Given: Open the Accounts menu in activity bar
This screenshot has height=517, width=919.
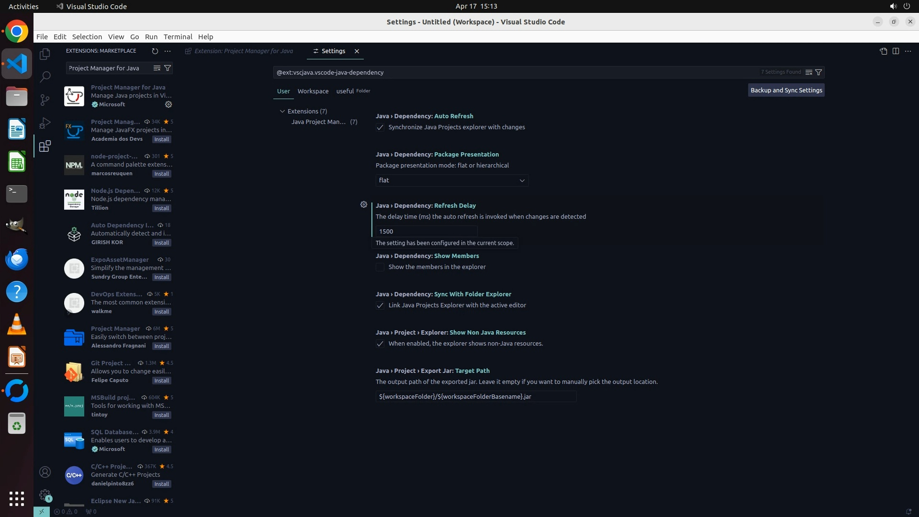Looking at the screenshot, I should pos(45,472).
